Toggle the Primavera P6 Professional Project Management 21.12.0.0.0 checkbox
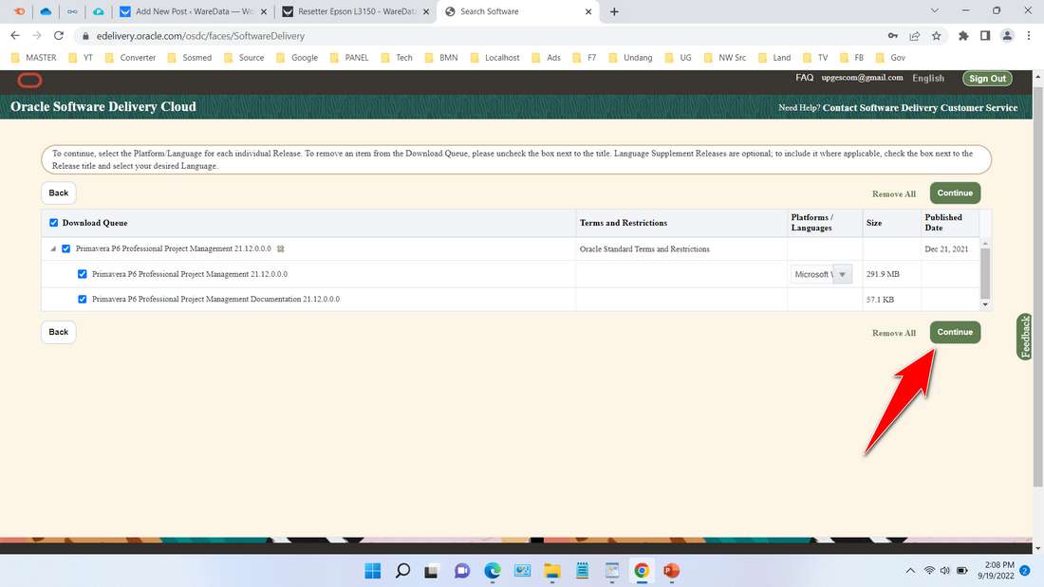Screen dimensions: 1044x587 [82, 274]
